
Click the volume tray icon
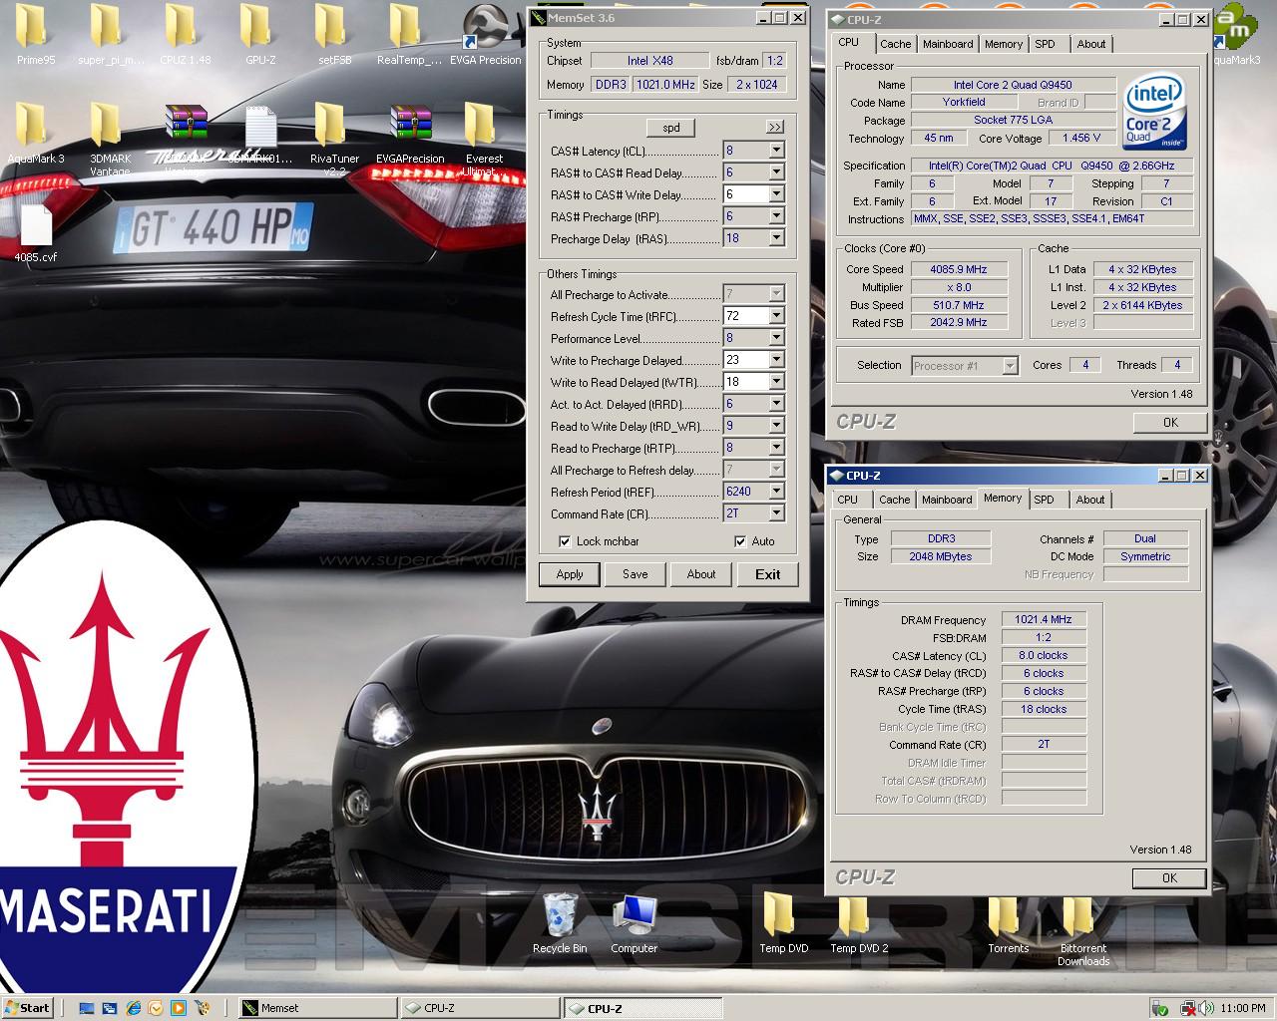coord(1208,1008)
